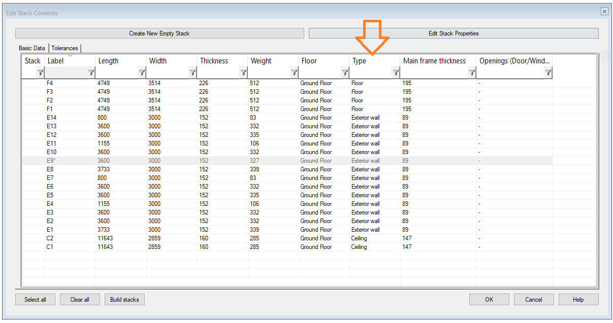Open the Type column filter funnel
This screenshot has height=323, width=613.
(396, 73)
